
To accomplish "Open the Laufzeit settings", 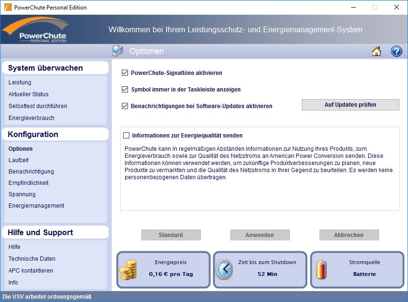I will pos(18,160).
